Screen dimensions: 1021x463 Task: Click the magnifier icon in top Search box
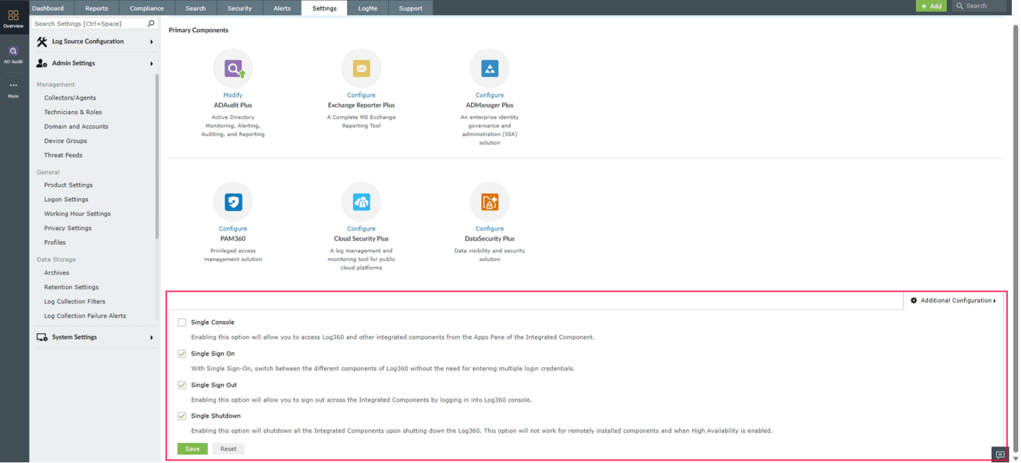[x=959, y=6]
